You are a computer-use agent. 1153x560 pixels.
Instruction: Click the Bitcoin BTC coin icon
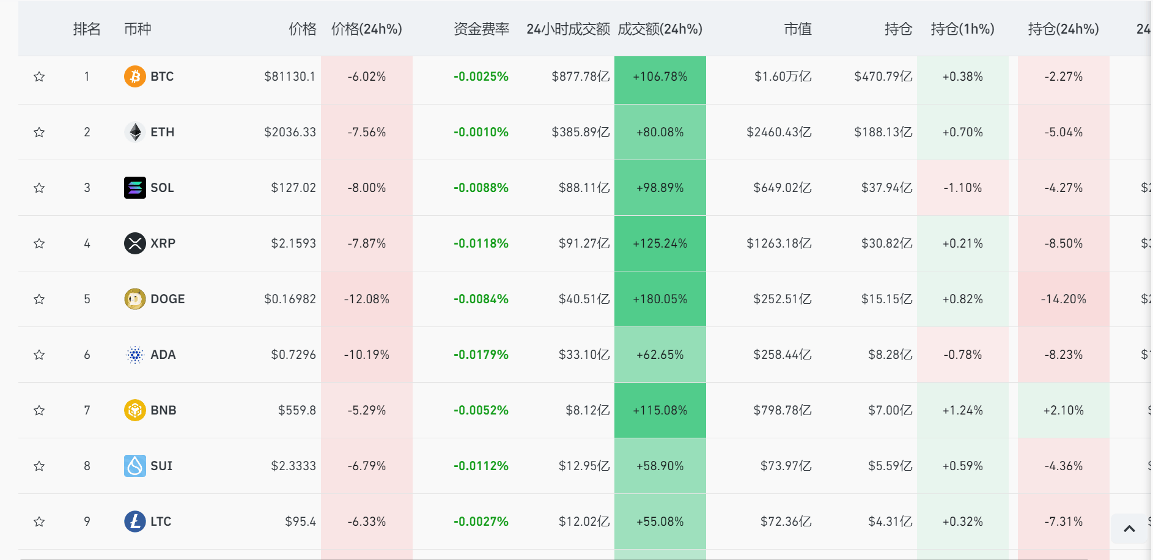pos(134,76)
